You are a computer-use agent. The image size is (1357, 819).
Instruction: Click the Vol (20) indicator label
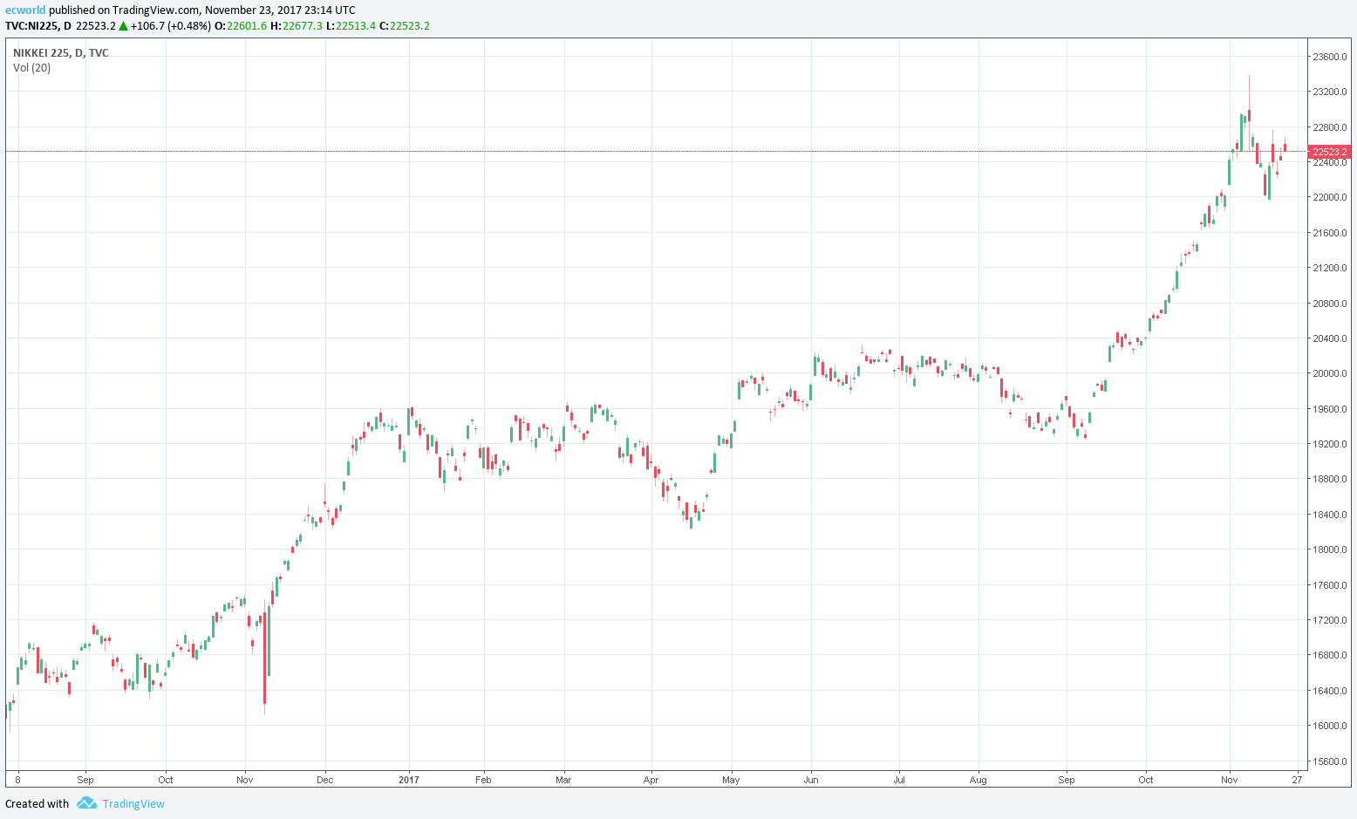[x=32, y=68]
